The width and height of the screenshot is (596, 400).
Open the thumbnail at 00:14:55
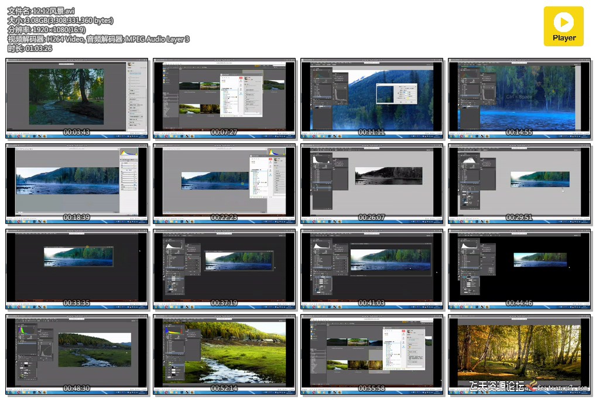pyautogui.click(x=519, y=98)
